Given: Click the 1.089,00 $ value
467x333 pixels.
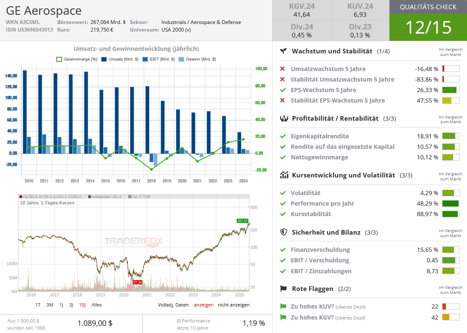Looking at the screenshot, I should [x=95, y=323].
